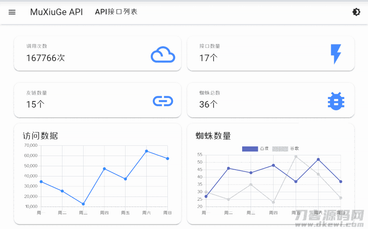This screenshot has height=229, width=368.
Task: Click the MuXiuGe API title
Action: click(x=56, y=12)
